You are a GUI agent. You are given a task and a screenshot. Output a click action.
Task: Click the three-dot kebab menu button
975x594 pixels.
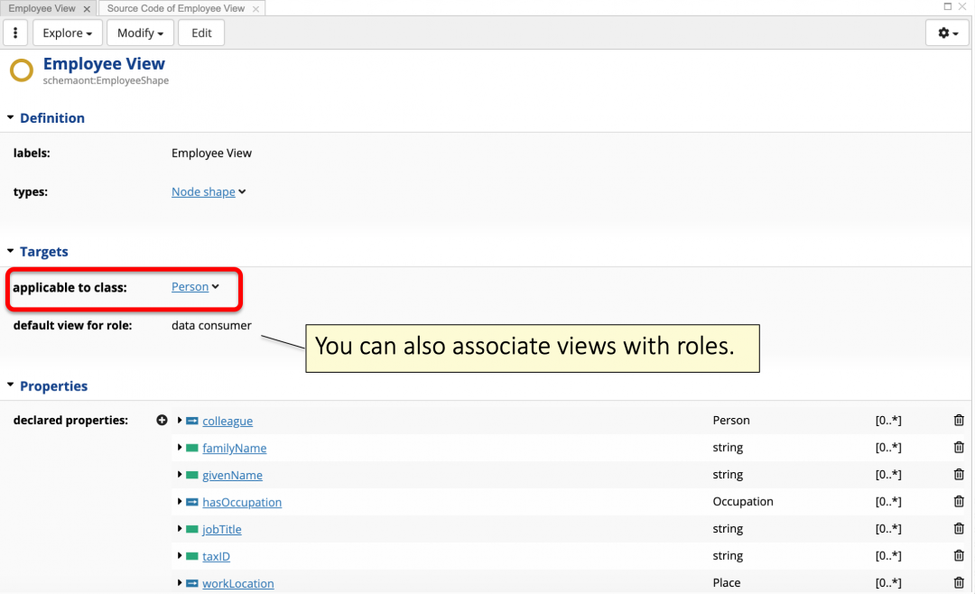coord(15,33)
